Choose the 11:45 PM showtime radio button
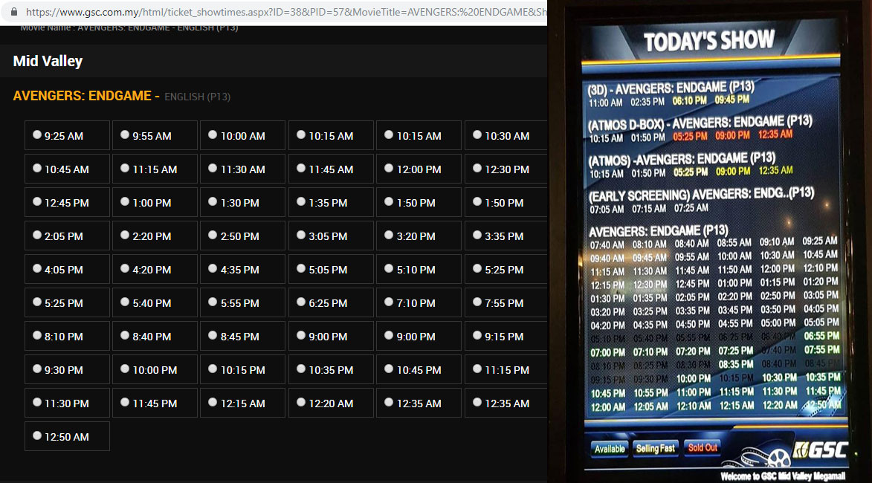Viewport: 872px width, 483px height. point(125,402)
